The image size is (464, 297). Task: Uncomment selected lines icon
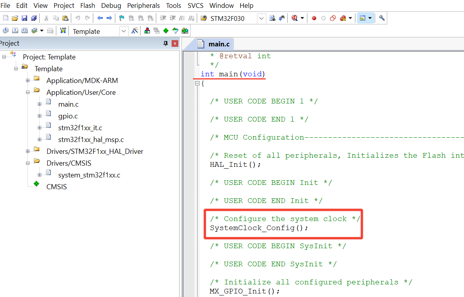(x=191, y=18)
